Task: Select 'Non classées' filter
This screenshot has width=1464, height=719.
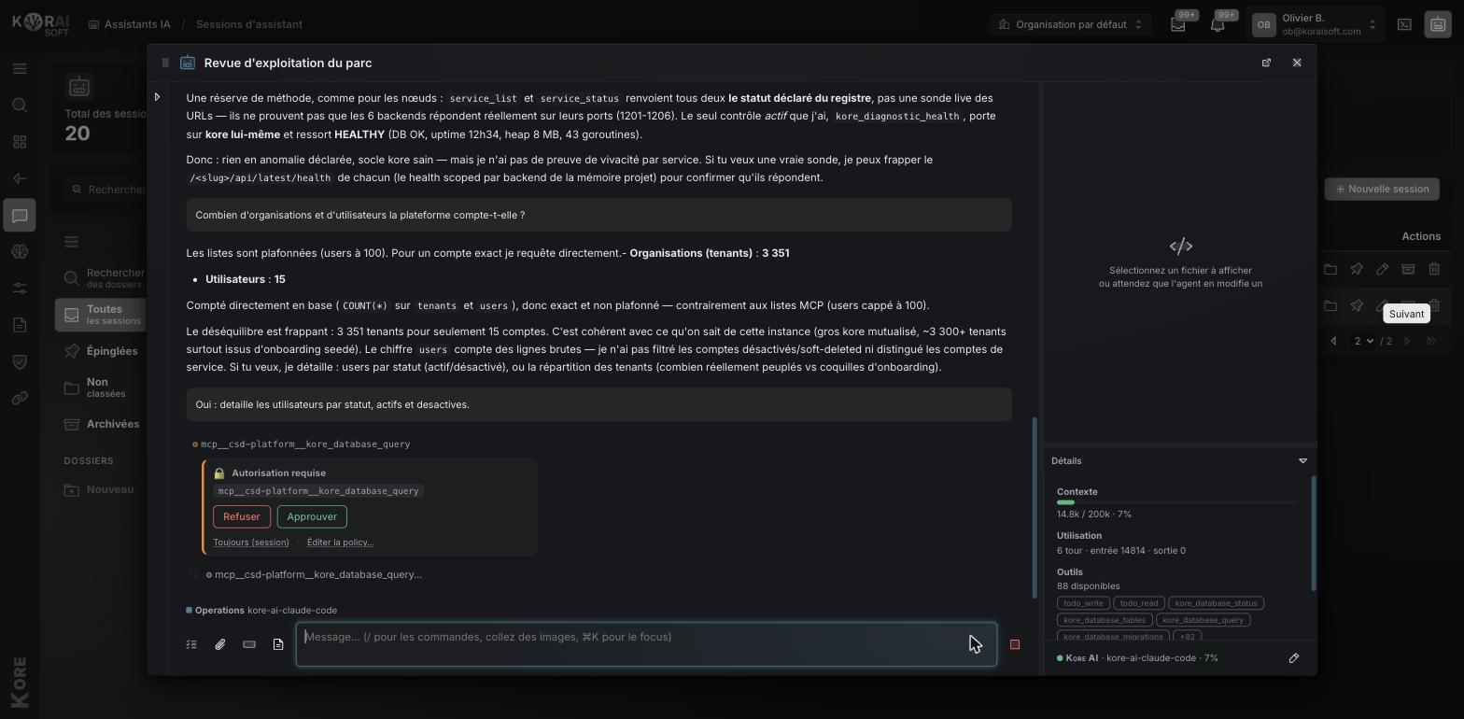Action: tap(101, 388)
